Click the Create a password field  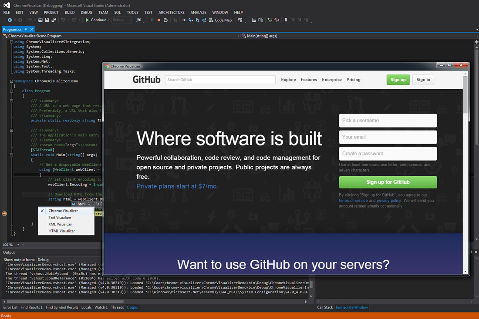pyautogui.click(x=388, y=154)
